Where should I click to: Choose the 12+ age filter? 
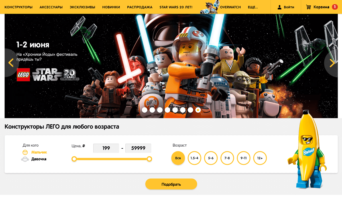[x=260, y=158]
